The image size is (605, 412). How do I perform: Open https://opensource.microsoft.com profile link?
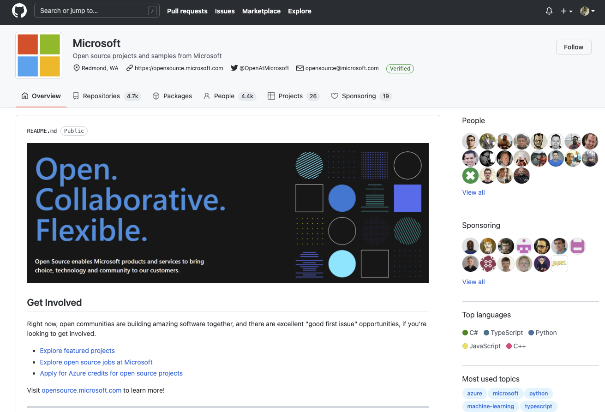[x=179, y=68]
